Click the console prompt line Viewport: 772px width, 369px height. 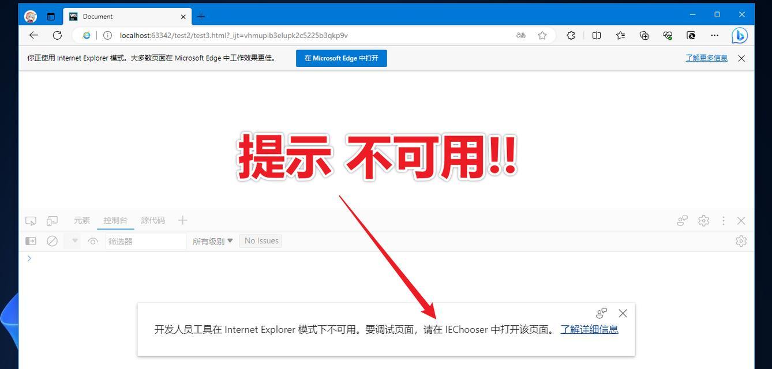386,258
